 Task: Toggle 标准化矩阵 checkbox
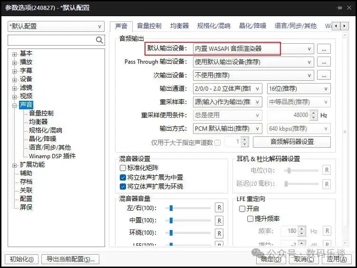tap(123, 168)
